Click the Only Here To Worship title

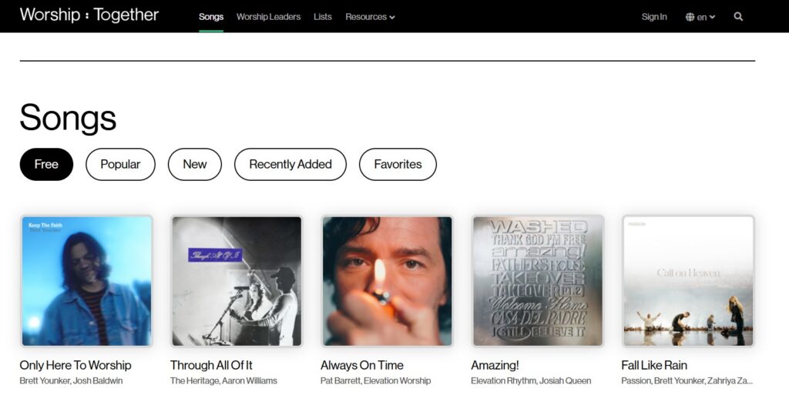(76, 365)
